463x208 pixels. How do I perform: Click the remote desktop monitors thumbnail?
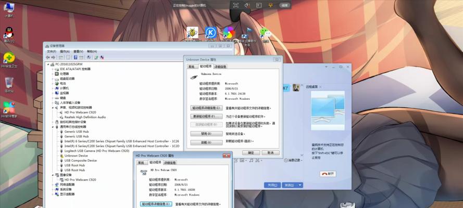[x=328, y=110]
